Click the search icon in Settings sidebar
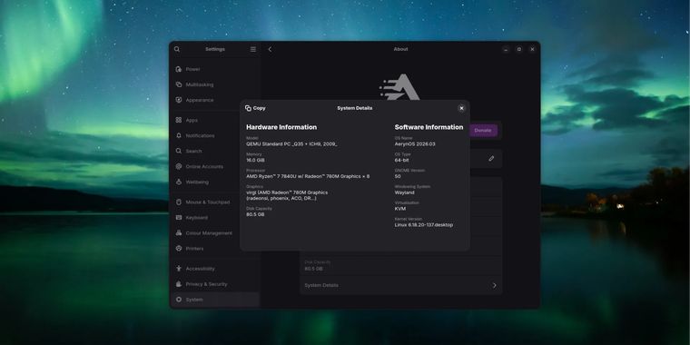 coord(177,49)
